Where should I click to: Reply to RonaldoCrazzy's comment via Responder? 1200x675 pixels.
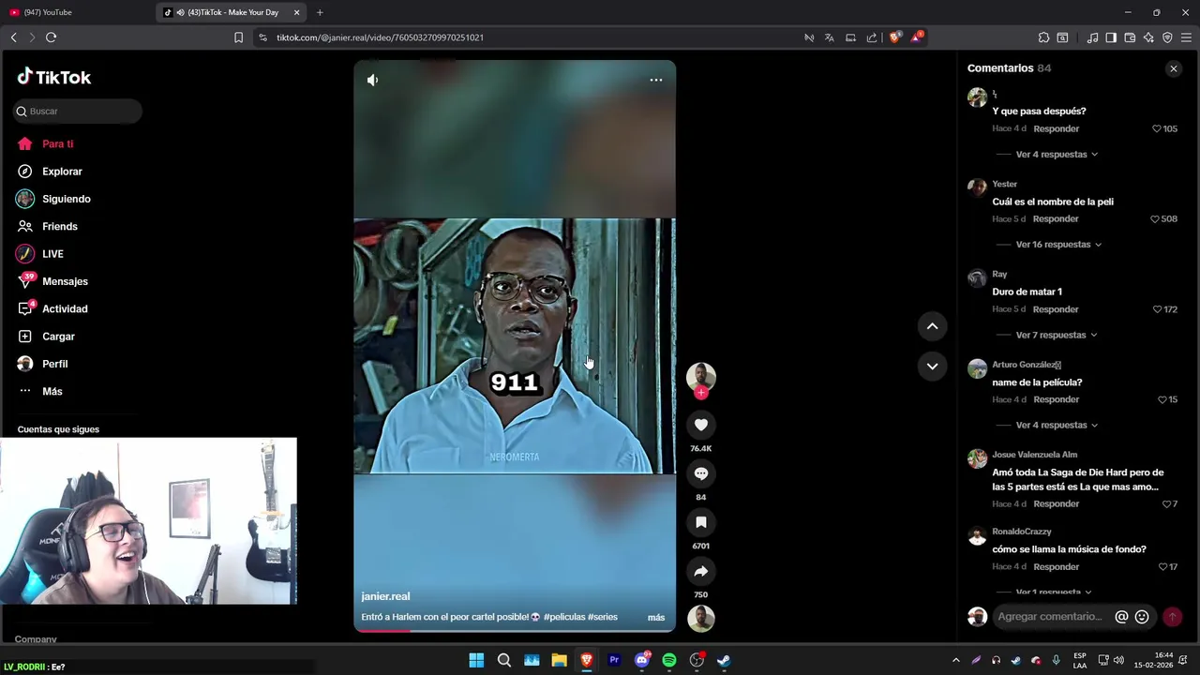(x=1056, y=567)
